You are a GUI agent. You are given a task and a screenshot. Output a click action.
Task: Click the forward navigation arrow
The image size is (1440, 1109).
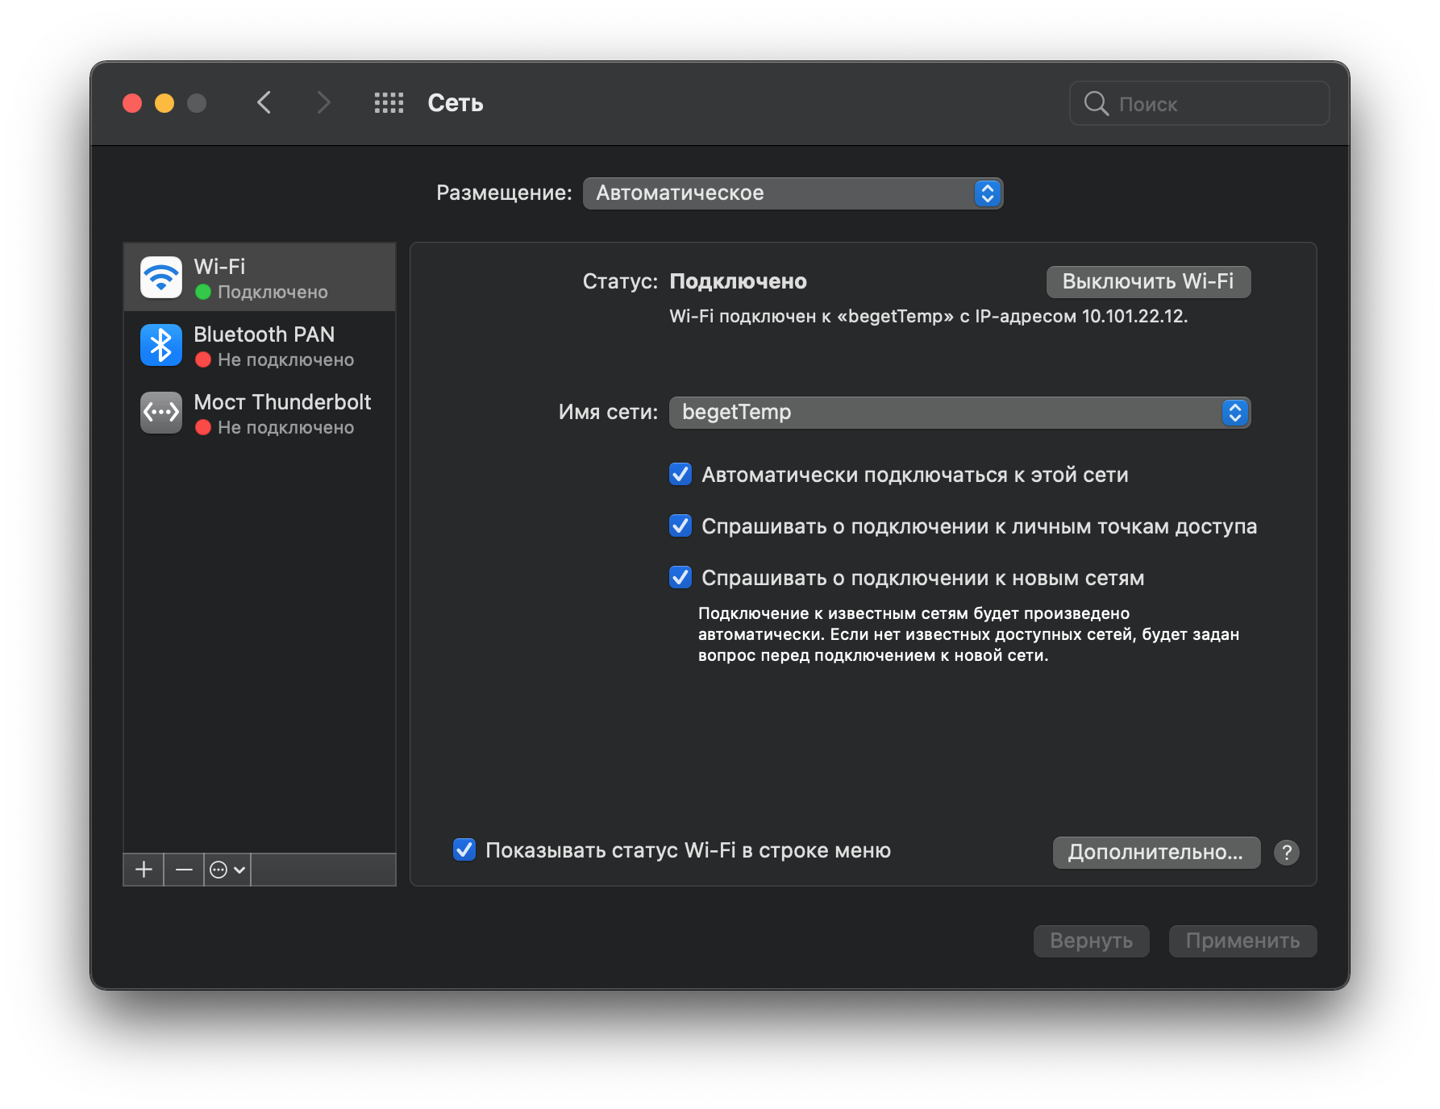323,103
